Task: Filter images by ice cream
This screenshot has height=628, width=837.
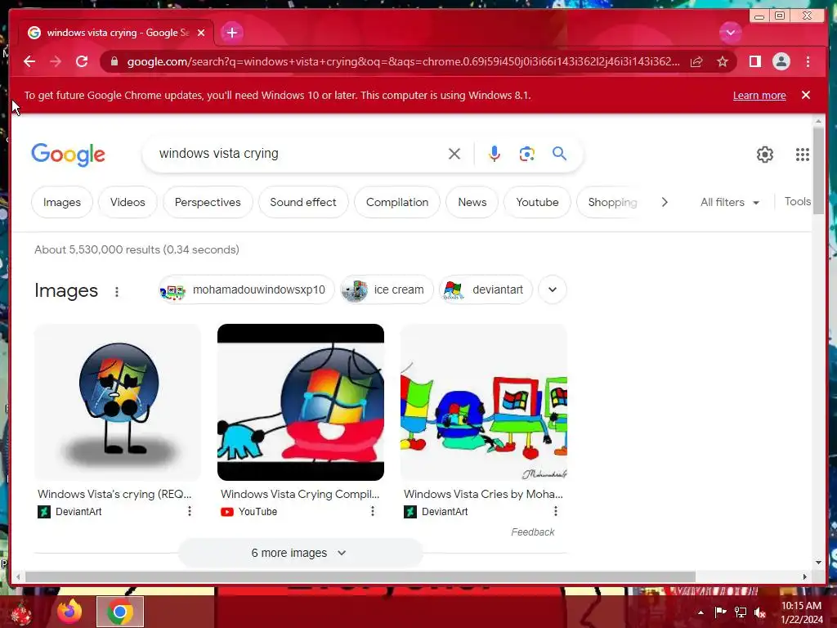Action: tap(387, 289)
